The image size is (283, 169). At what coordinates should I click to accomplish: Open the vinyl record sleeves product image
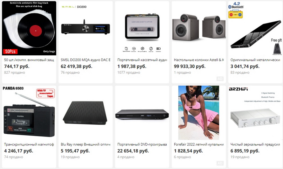(x=29, y=28)
